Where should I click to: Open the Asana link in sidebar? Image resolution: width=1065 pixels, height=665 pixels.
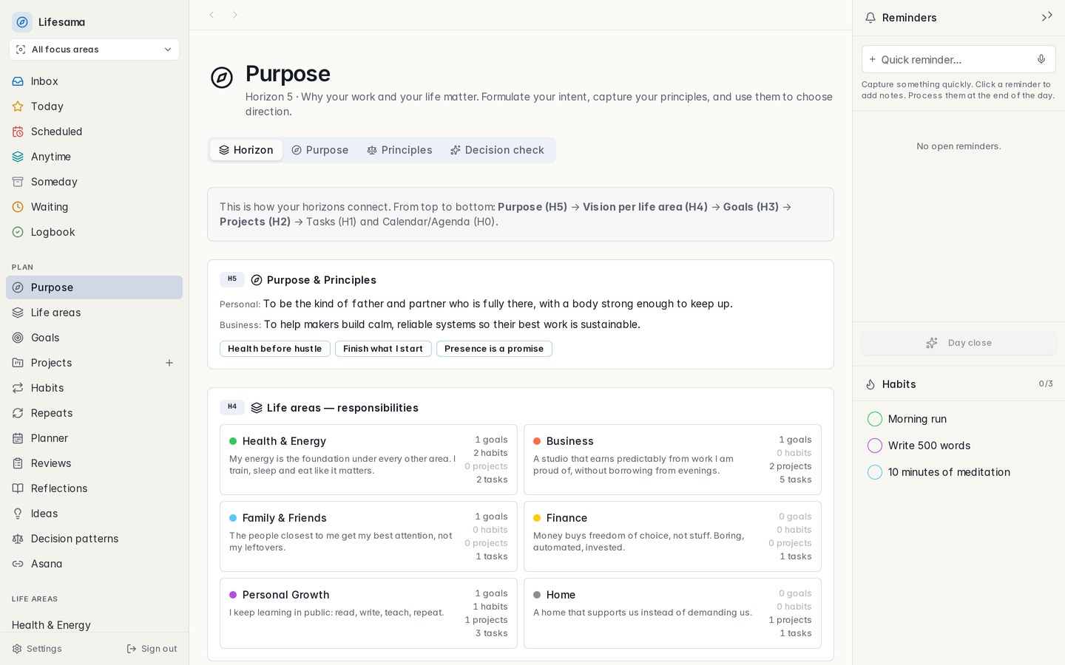point(94,564)
